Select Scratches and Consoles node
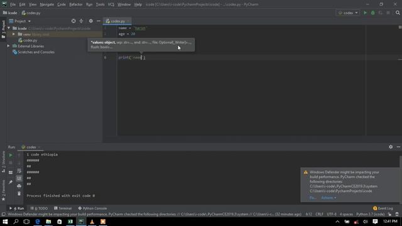This screenshot has width=402, height=226. 33,52
